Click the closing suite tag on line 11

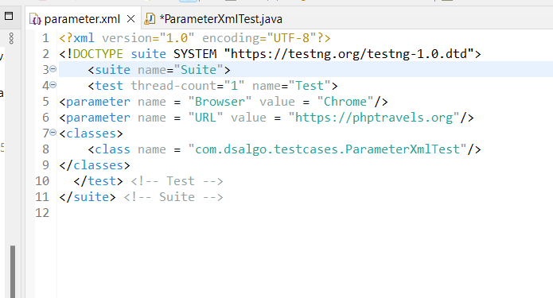pyautogui.click(x=88, y=197)
